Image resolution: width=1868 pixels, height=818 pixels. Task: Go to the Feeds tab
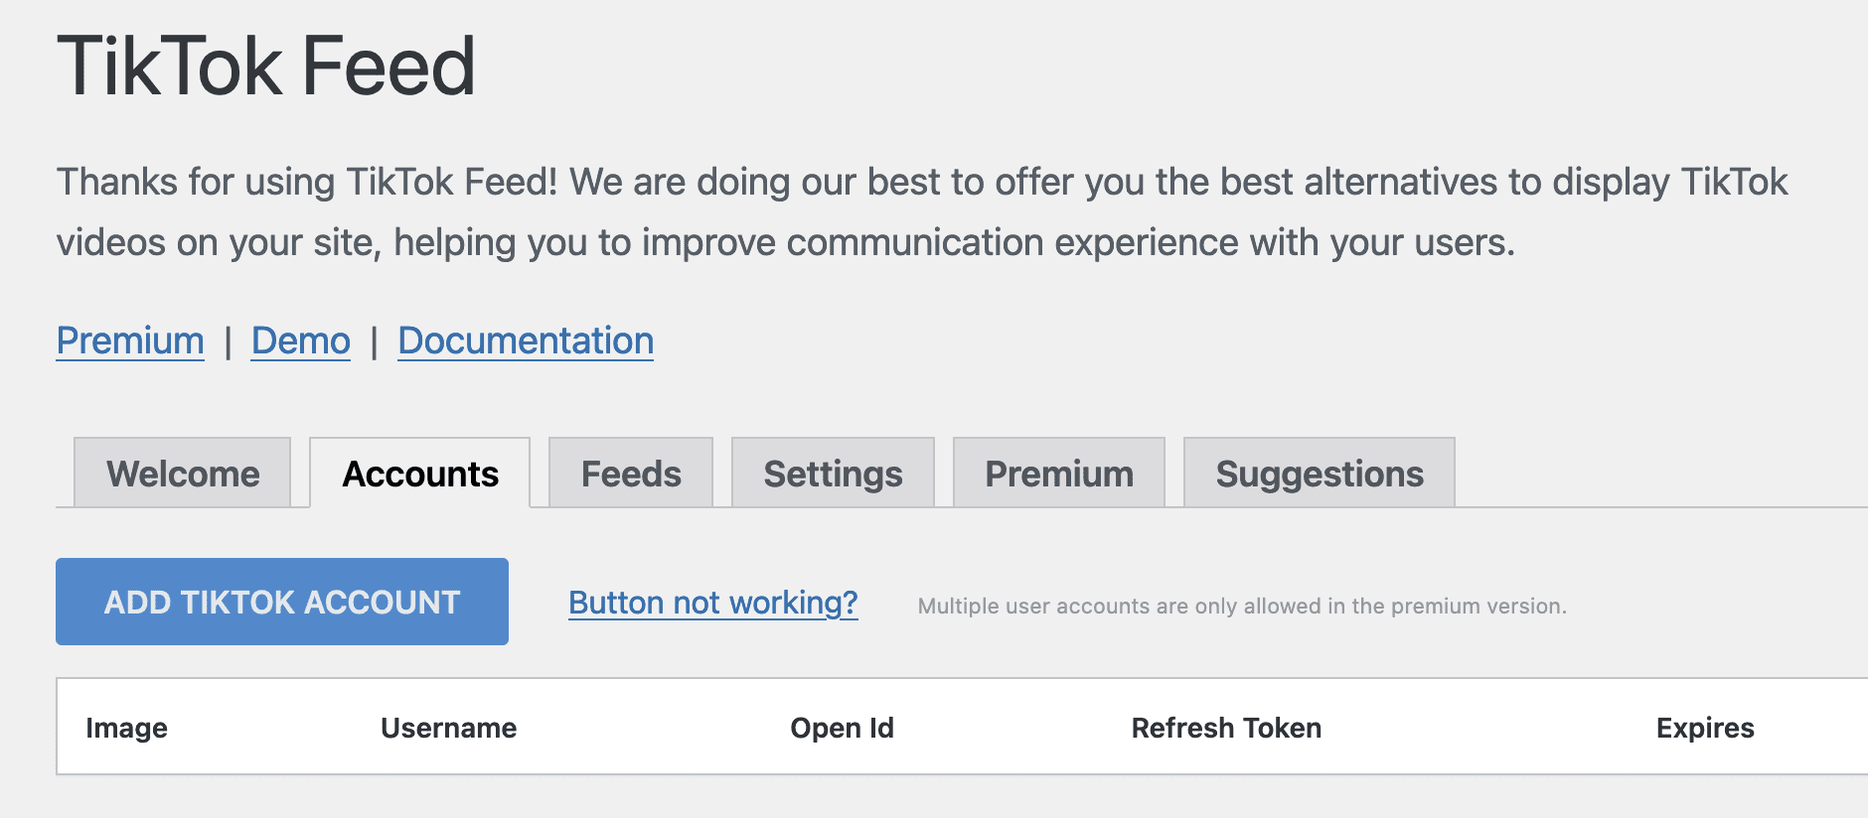coord(631,474)
